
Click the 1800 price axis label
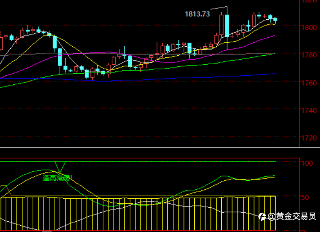pyautogui.click(x=309, y=27)
